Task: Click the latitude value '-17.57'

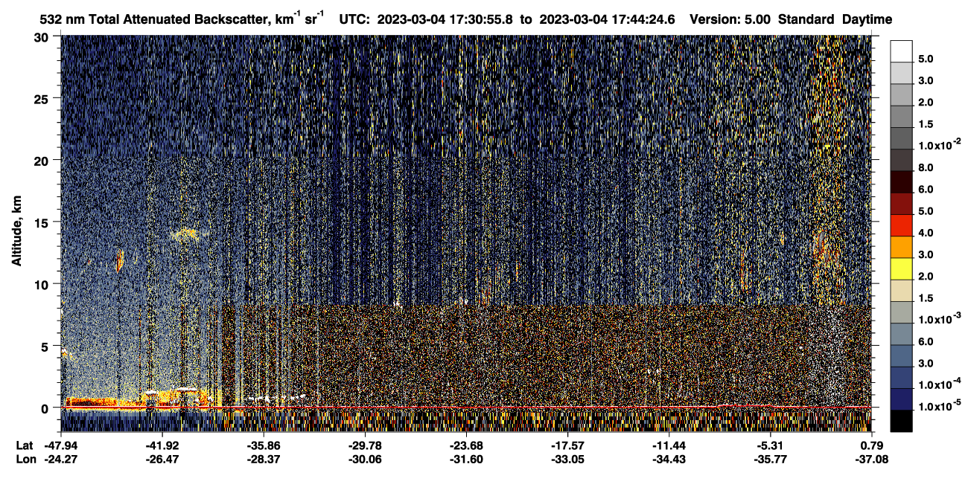Action: pyautogui.click(x=567, y=445)
